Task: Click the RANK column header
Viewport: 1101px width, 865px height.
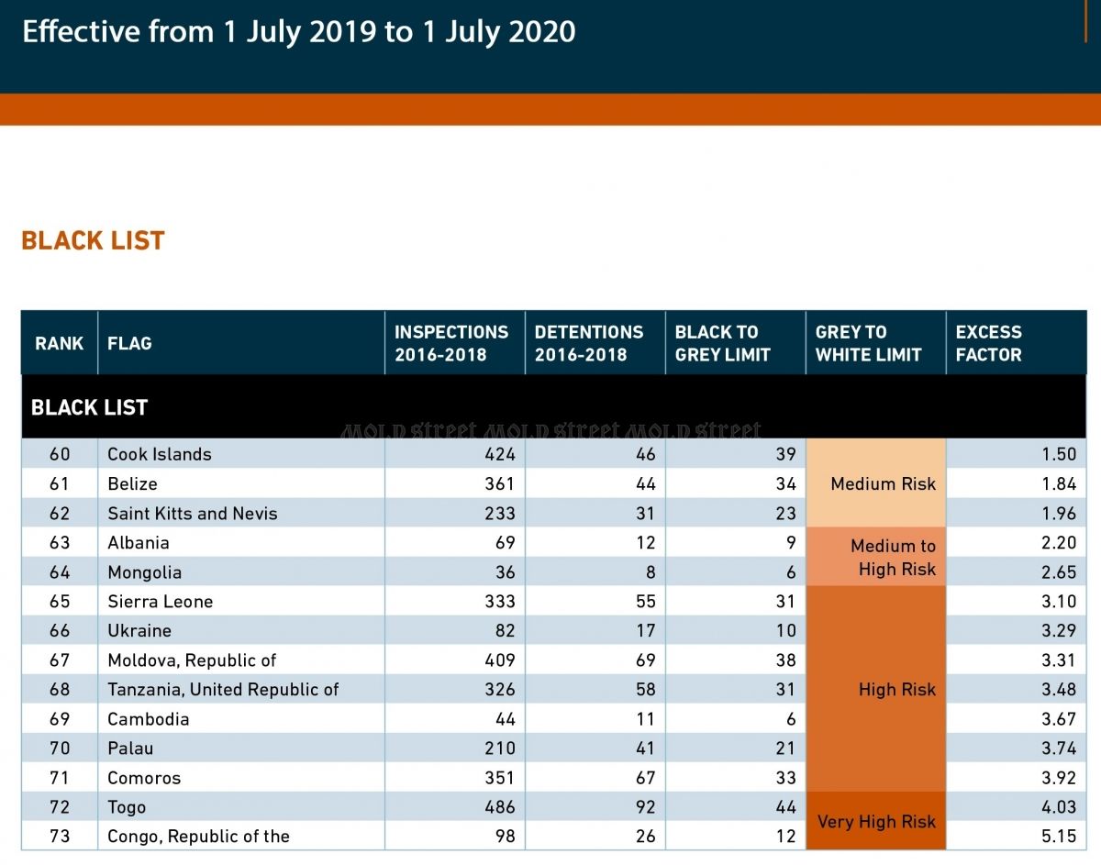Action: click(x=60, y=344)
